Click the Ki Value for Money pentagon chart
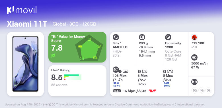The height and width of the screenshot is (108, 222). pos(89,48)
